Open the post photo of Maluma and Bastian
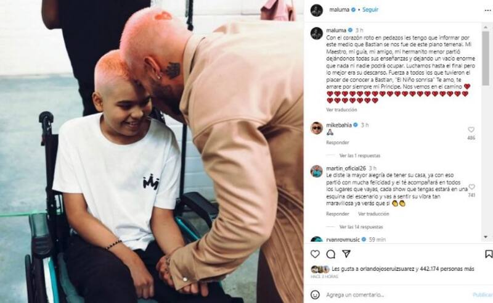This screenshot has height=303, width=493. click(152, 152)
